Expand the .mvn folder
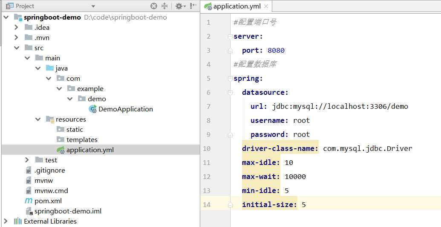This screenshot has width=441, height=227. 16,37
